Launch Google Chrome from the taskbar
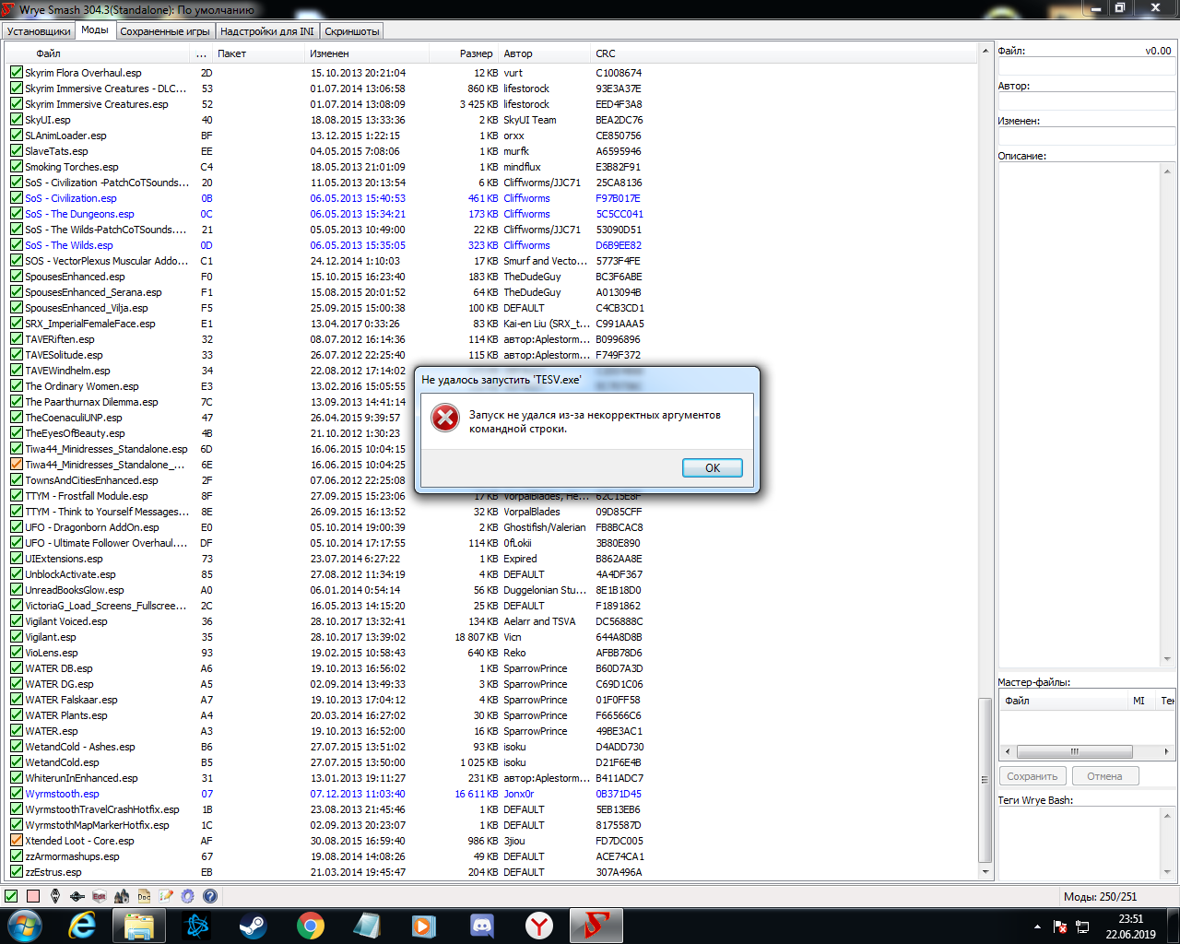This screenshot has height=944, width=1180. click(310, 926)
